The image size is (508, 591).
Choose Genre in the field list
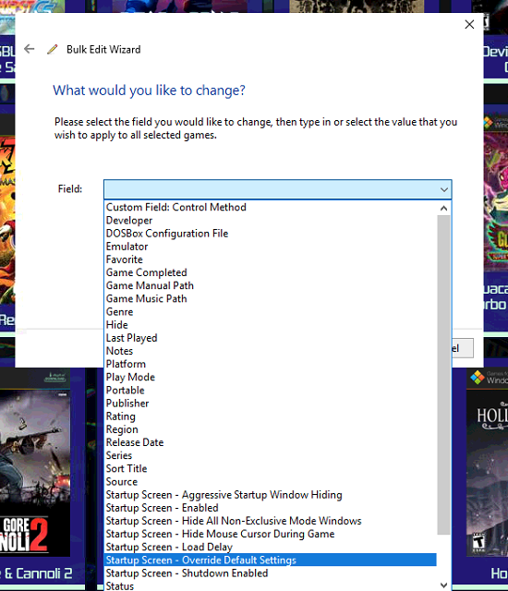point(271,312)
